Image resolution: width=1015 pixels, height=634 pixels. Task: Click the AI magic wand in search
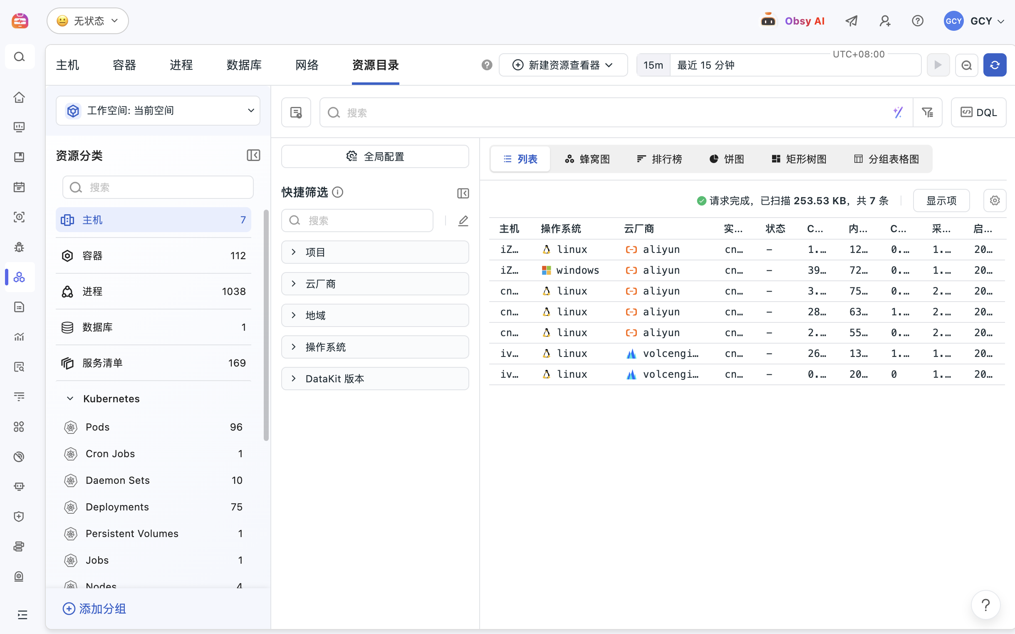pyautogui.click(x=897, y=112)
